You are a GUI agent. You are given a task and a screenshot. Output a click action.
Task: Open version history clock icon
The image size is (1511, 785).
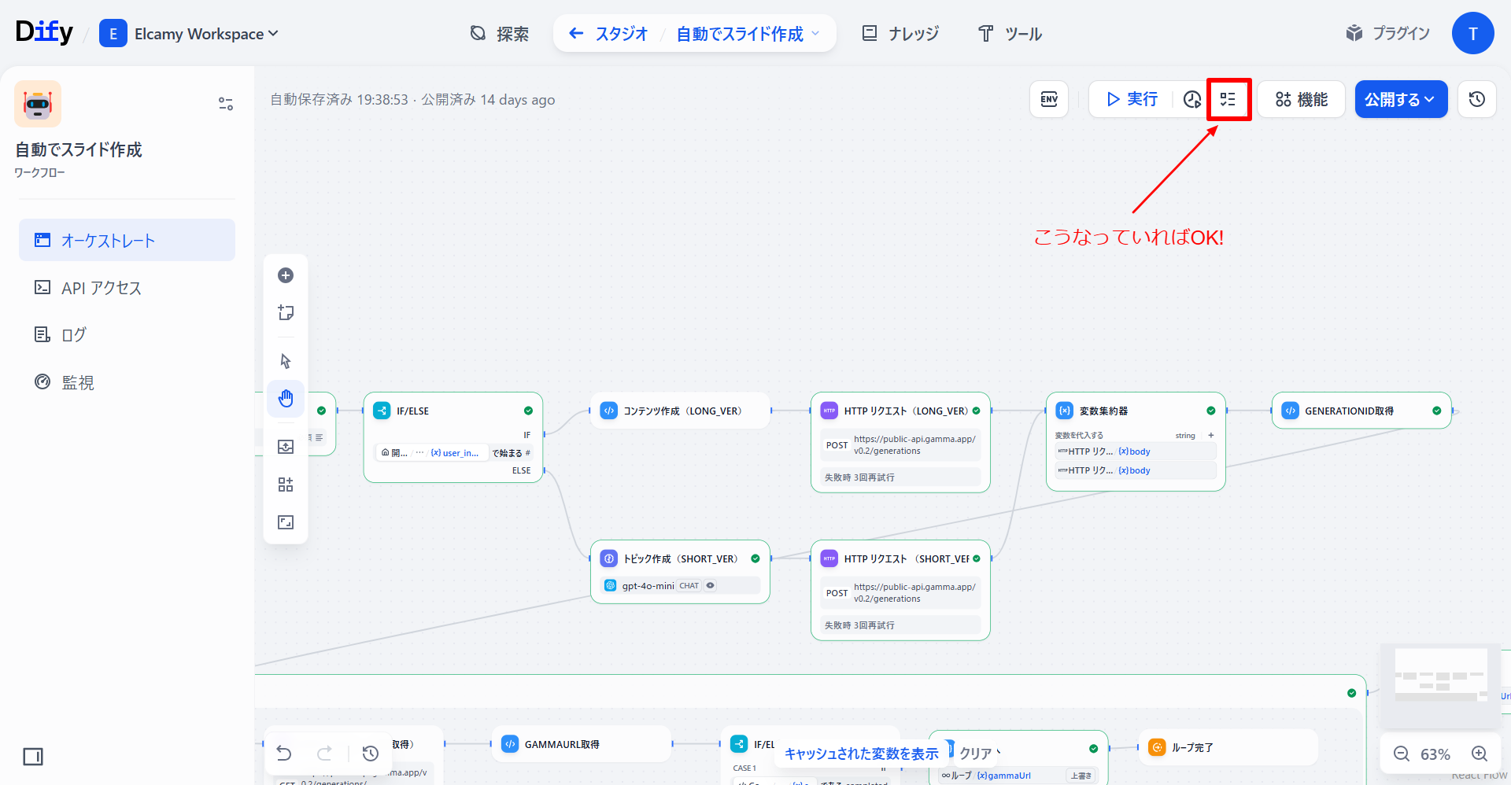pos(1476,99)
